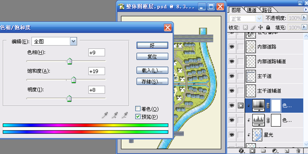Select the subtract-from-sample eyedropper
308x154 pixels.
coord(124,115)
